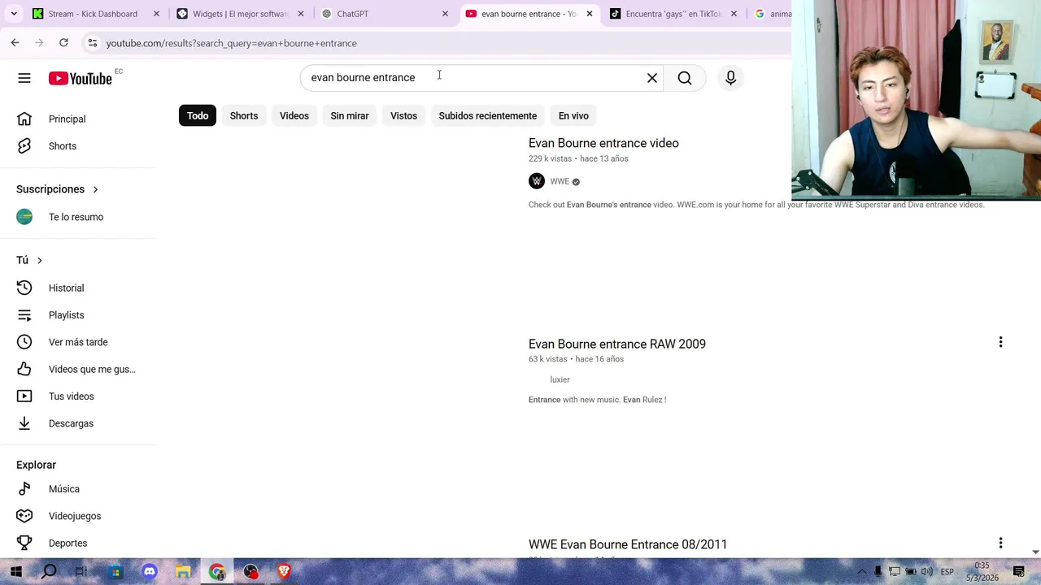
Task: Open Evan Bourne entrance video result
Action: point(603,143)
